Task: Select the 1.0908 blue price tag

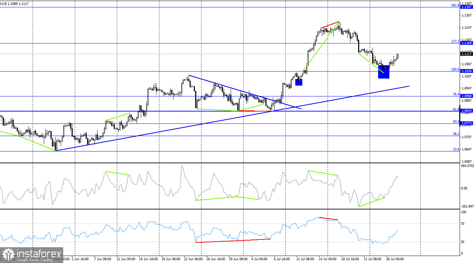Action: tap(467, 96)
